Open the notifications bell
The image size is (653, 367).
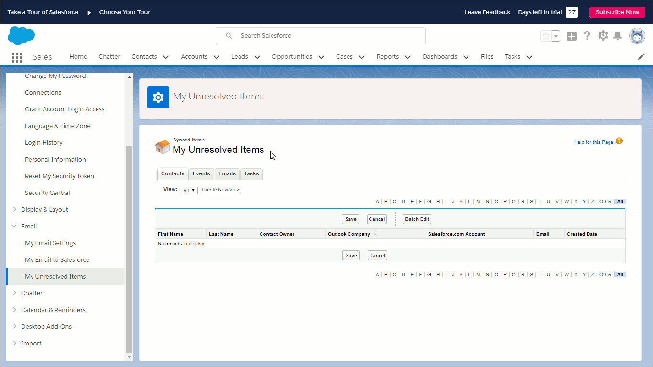(618, 36)
